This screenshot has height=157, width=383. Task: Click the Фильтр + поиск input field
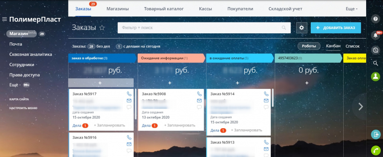tap(204, 28)
